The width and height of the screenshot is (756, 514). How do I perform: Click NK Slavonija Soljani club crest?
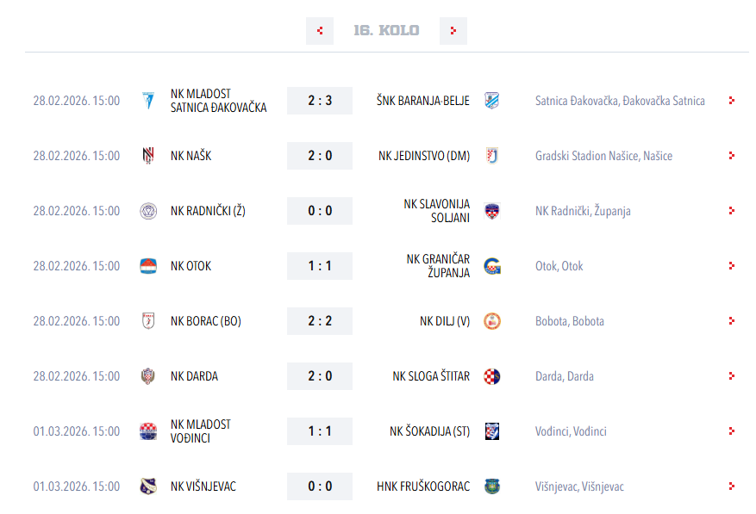coord(492,211)
